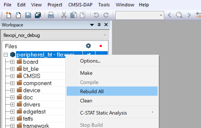Open the CMSIS-DAP menu

[80, 5]
